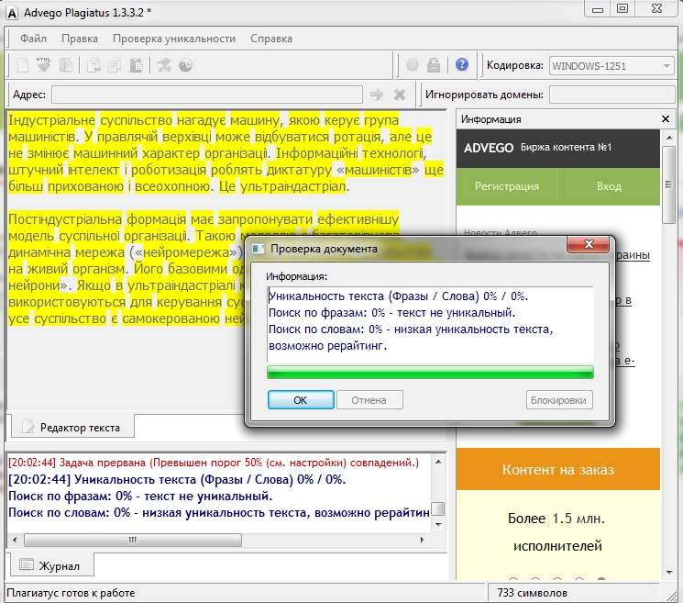Click the multi-page document icon in toolbar

click(x=66, y=65)
